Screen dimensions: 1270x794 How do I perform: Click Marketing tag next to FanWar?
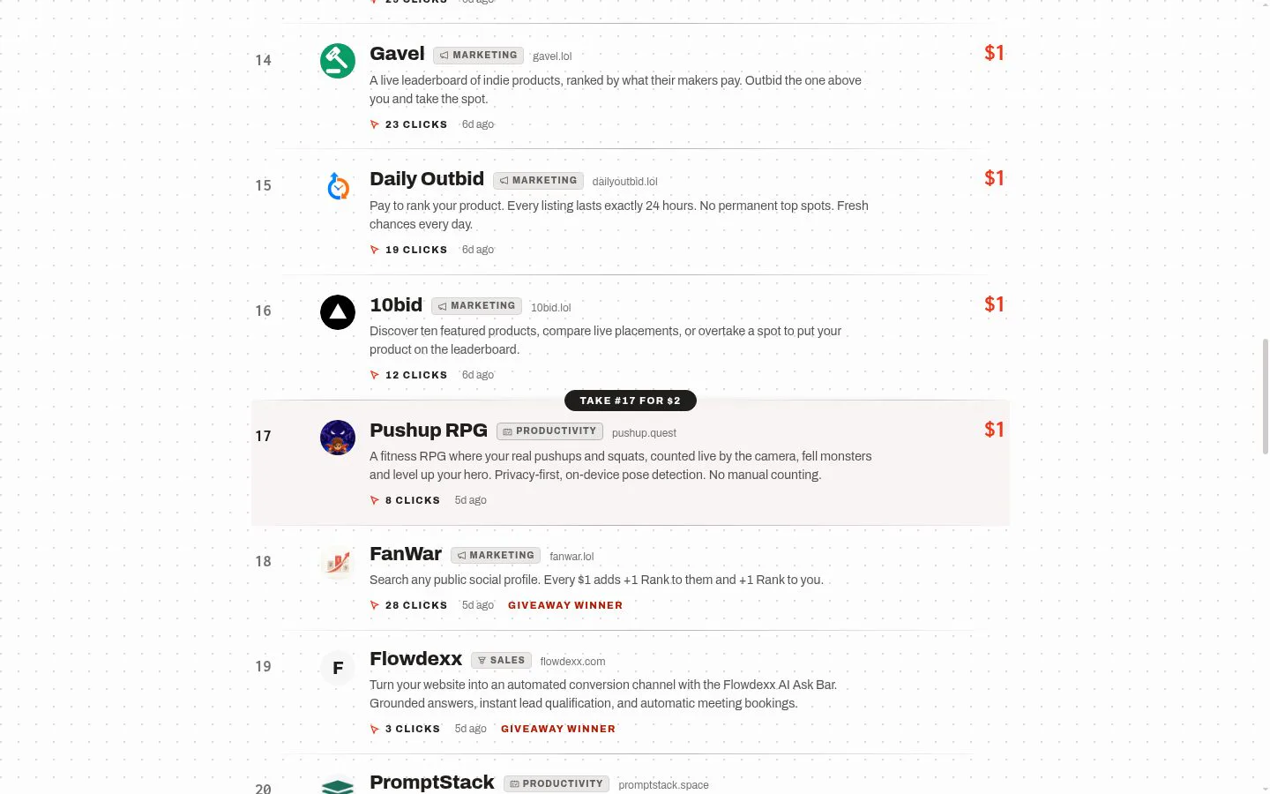tap(496, 556)
